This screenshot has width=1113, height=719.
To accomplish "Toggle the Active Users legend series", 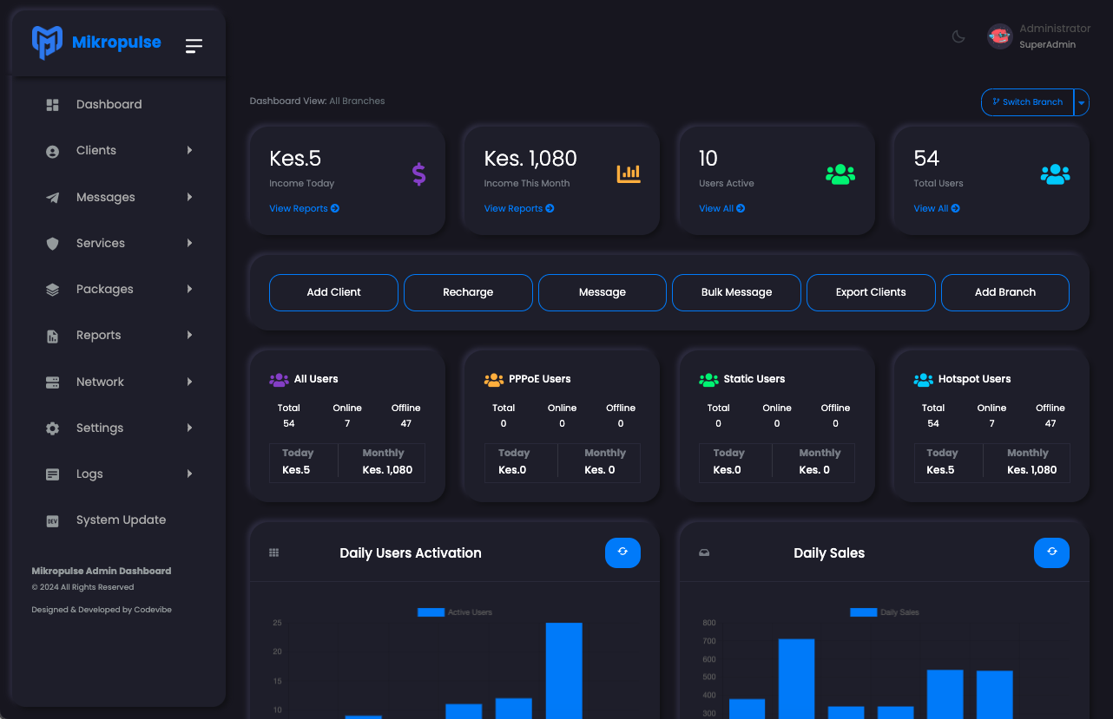I will (x=455, y=612).
